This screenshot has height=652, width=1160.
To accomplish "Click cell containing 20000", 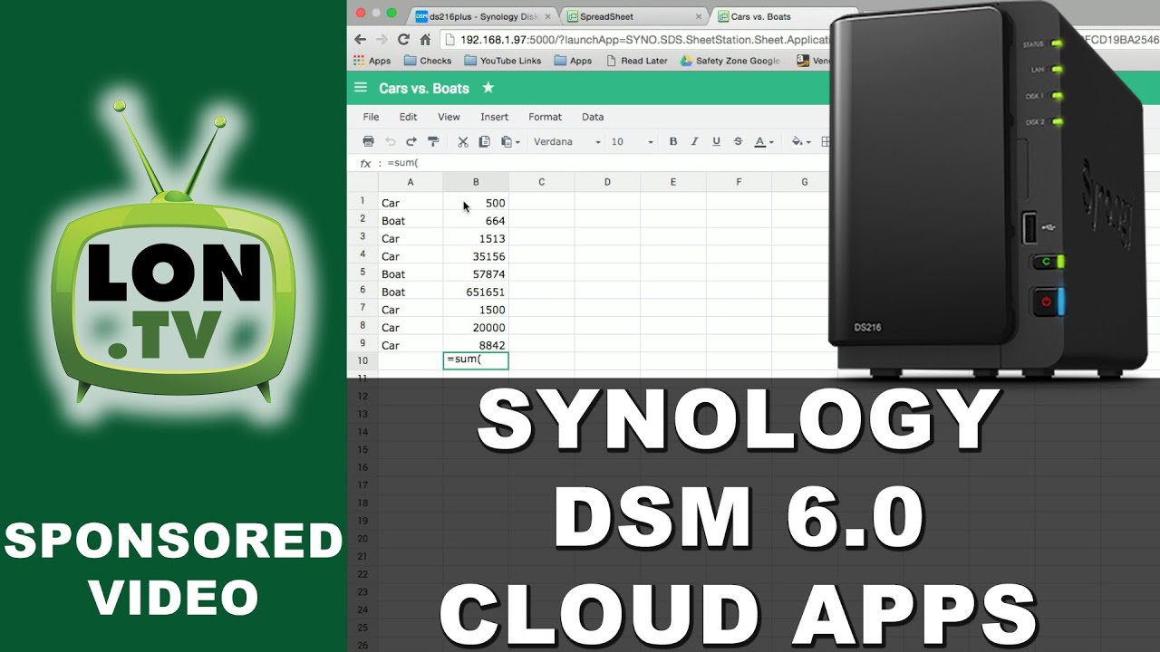I will [x=476, y=327].
